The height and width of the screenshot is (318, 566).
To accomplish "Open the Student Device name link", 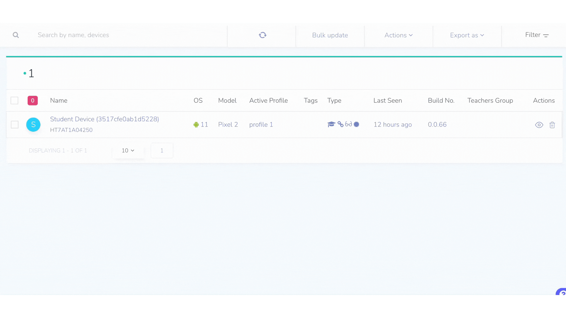I will tap(104, 119).
